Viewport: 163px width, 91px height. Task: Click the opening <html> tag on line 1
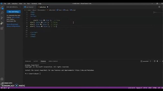tap(33, 12)
